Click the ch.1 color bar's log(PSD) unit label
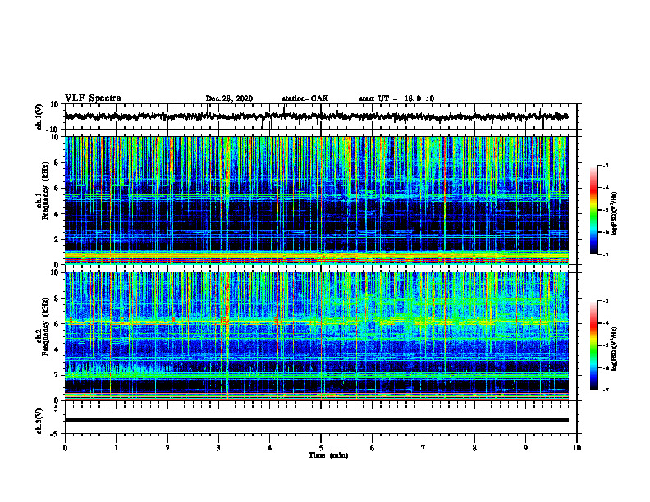 pyautogui.click(x=614, y=214)
